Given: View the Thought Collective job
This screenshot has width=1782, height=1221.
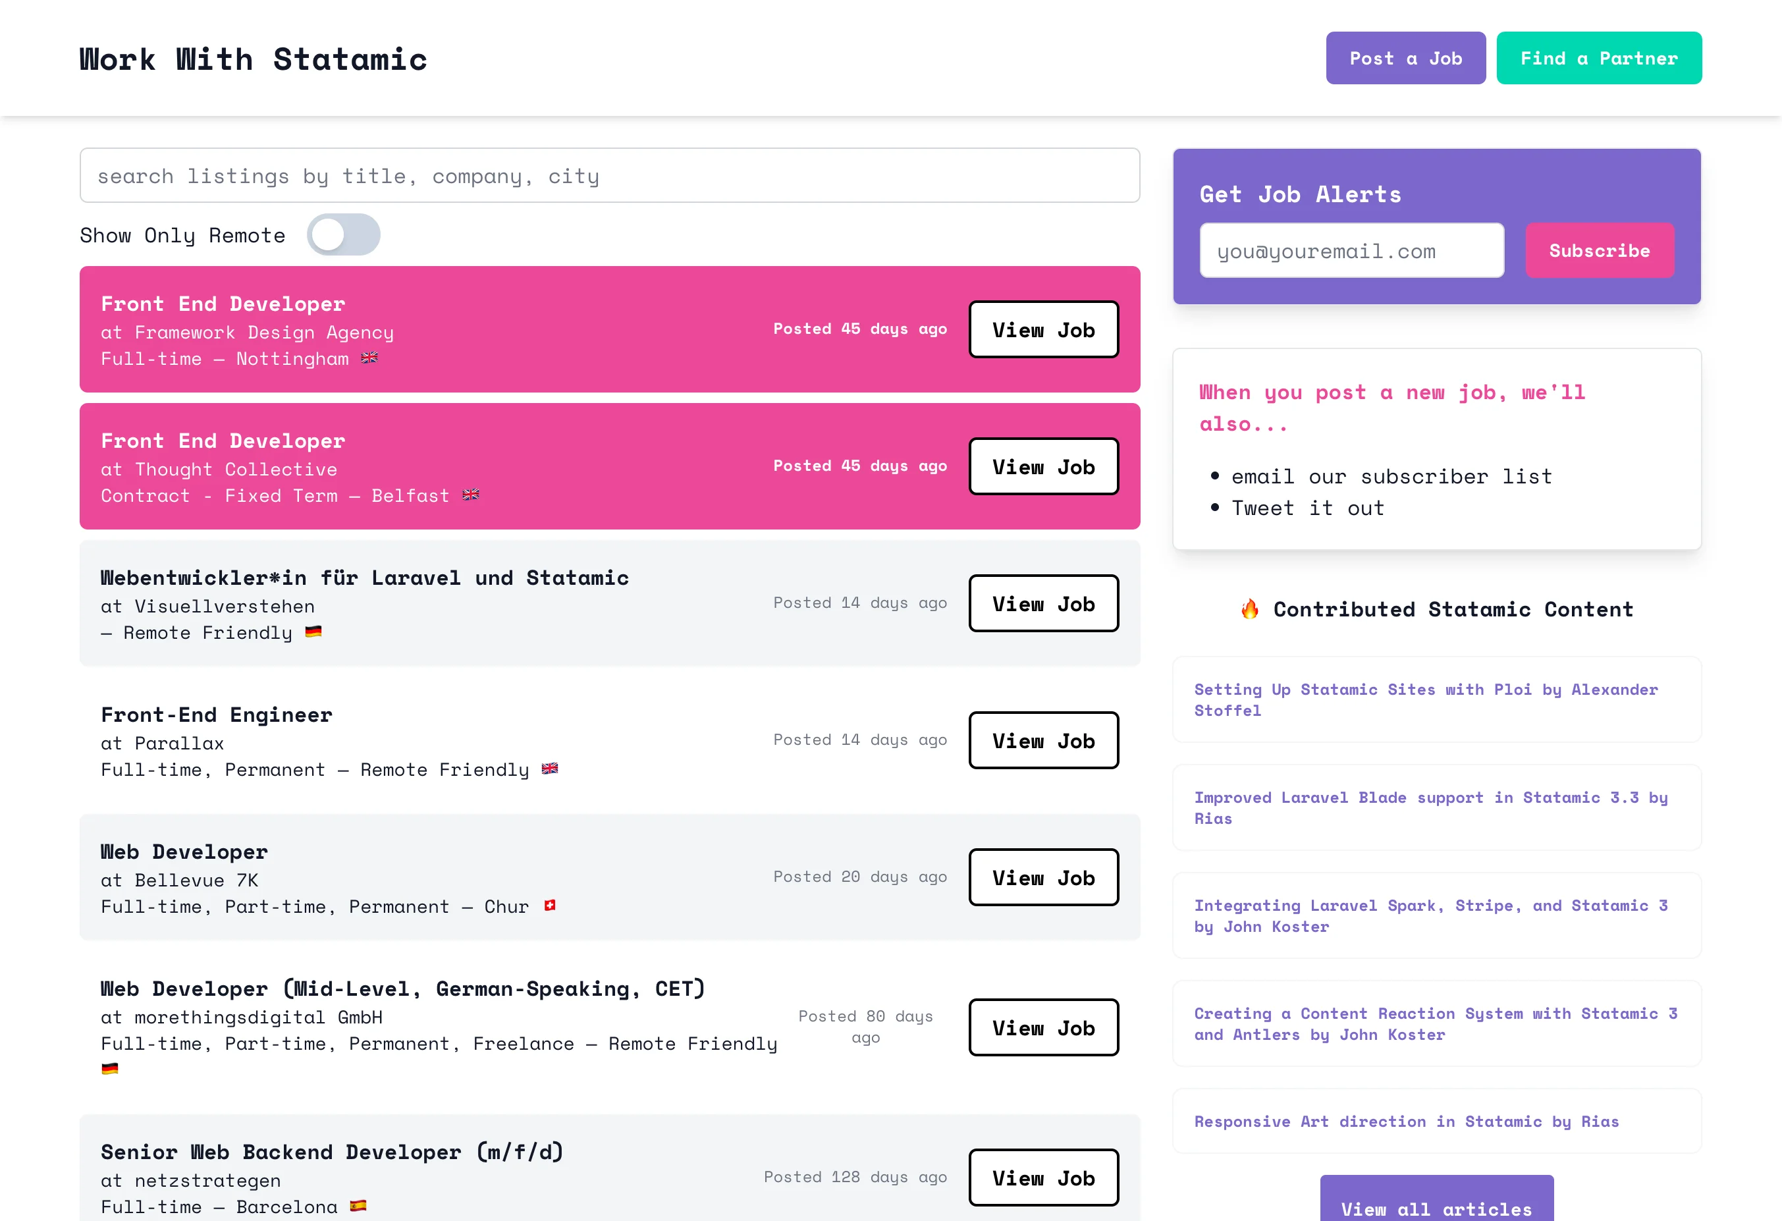Looking at the screenshot, I should pyautogui.click(x=1044, y=467).
